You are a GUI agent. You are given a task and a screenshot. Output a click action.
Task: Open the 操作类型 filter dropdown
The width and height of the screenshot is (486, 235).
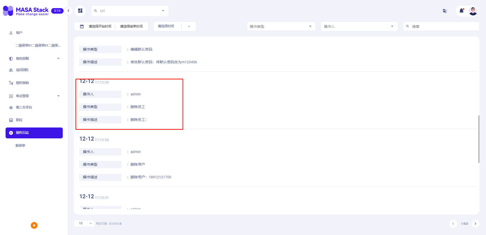281,26
